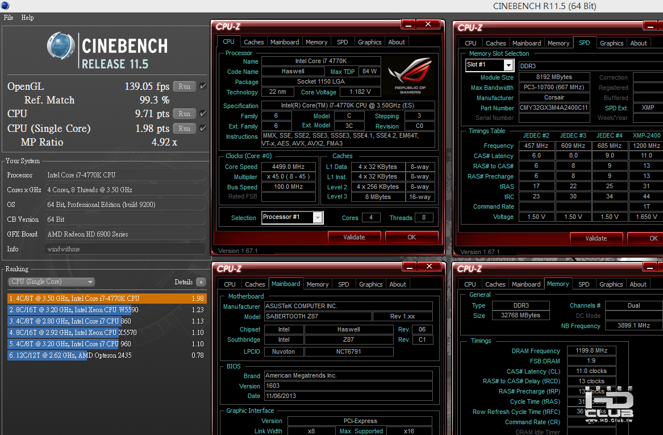Viewport: 663px width, 435px height.
Task: Switch to SPD tab in the CPU-Z Processor window
Action: click(x=343, y=42)
